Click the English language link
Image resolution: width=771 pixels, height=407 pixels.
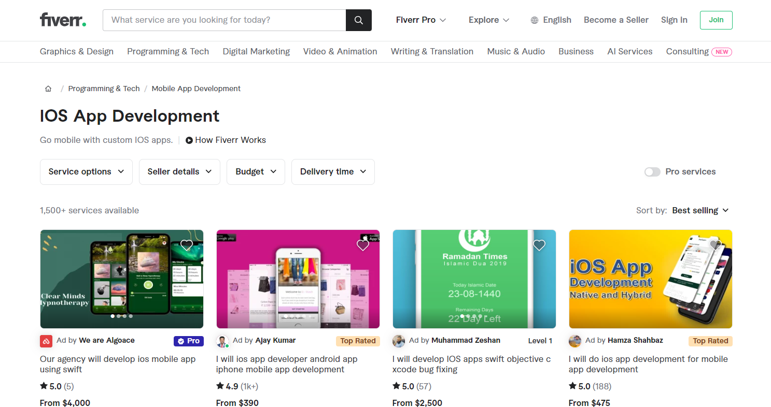coord(557,20)
